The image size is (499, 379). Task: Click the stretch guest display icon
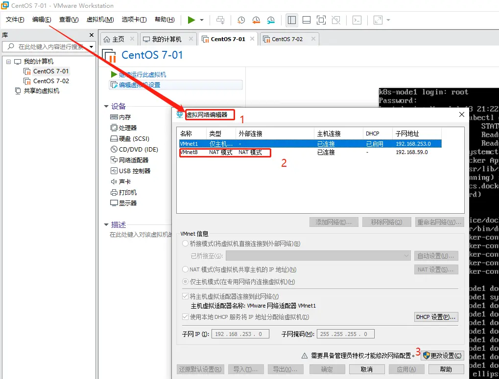click(378, 20)
